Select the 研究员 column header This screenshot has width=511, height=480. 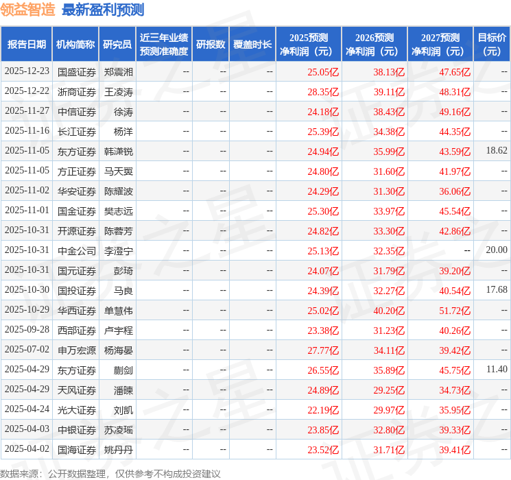coord(117,44)
